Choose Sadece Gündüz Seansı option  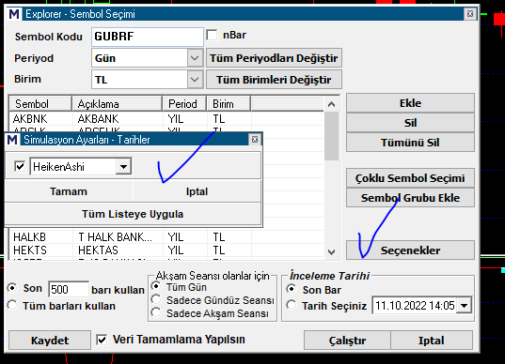156,299
